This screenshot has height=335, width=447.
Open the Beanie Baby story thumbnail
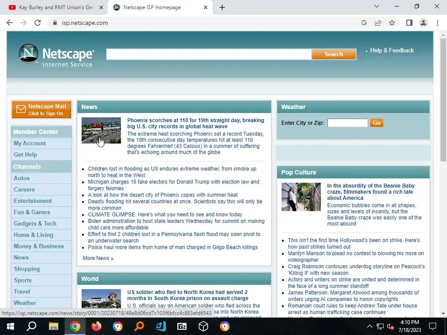pyautogui.click(x=301, y=197)
